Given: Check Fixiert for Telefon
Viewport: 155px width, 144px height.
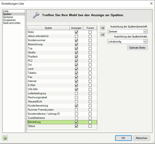Looking at the screenshot, I should click(90, 73).
